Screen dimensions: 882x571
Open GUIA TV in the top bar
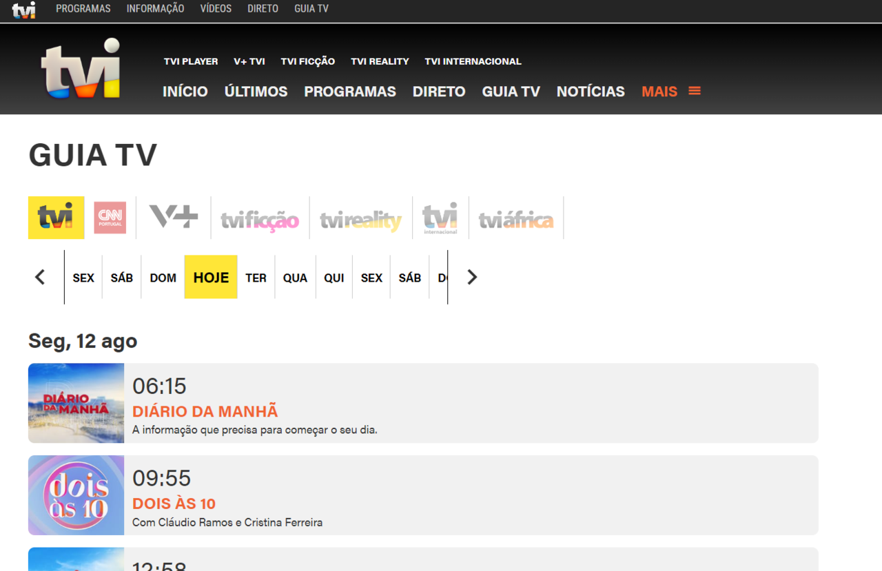pos(311,9)
